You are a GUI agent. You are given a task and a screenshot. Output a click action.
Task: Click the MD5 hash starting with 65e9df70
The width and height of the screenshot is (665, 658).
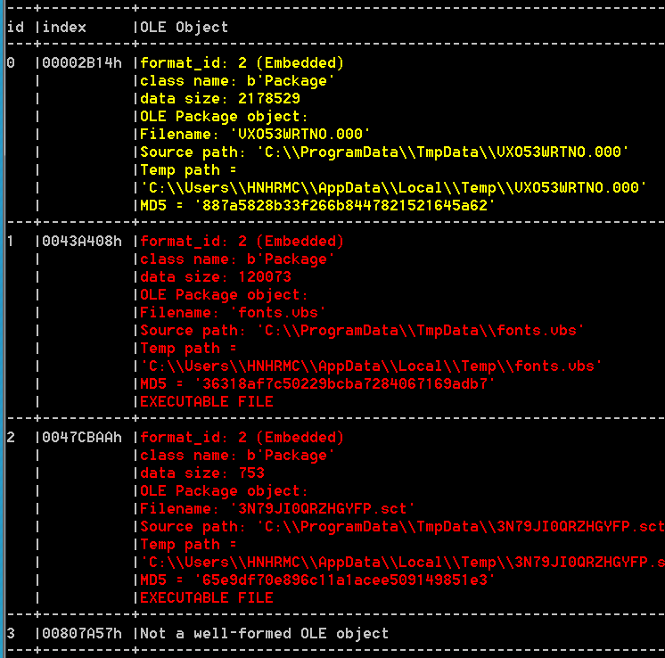(x=317, y=580)
